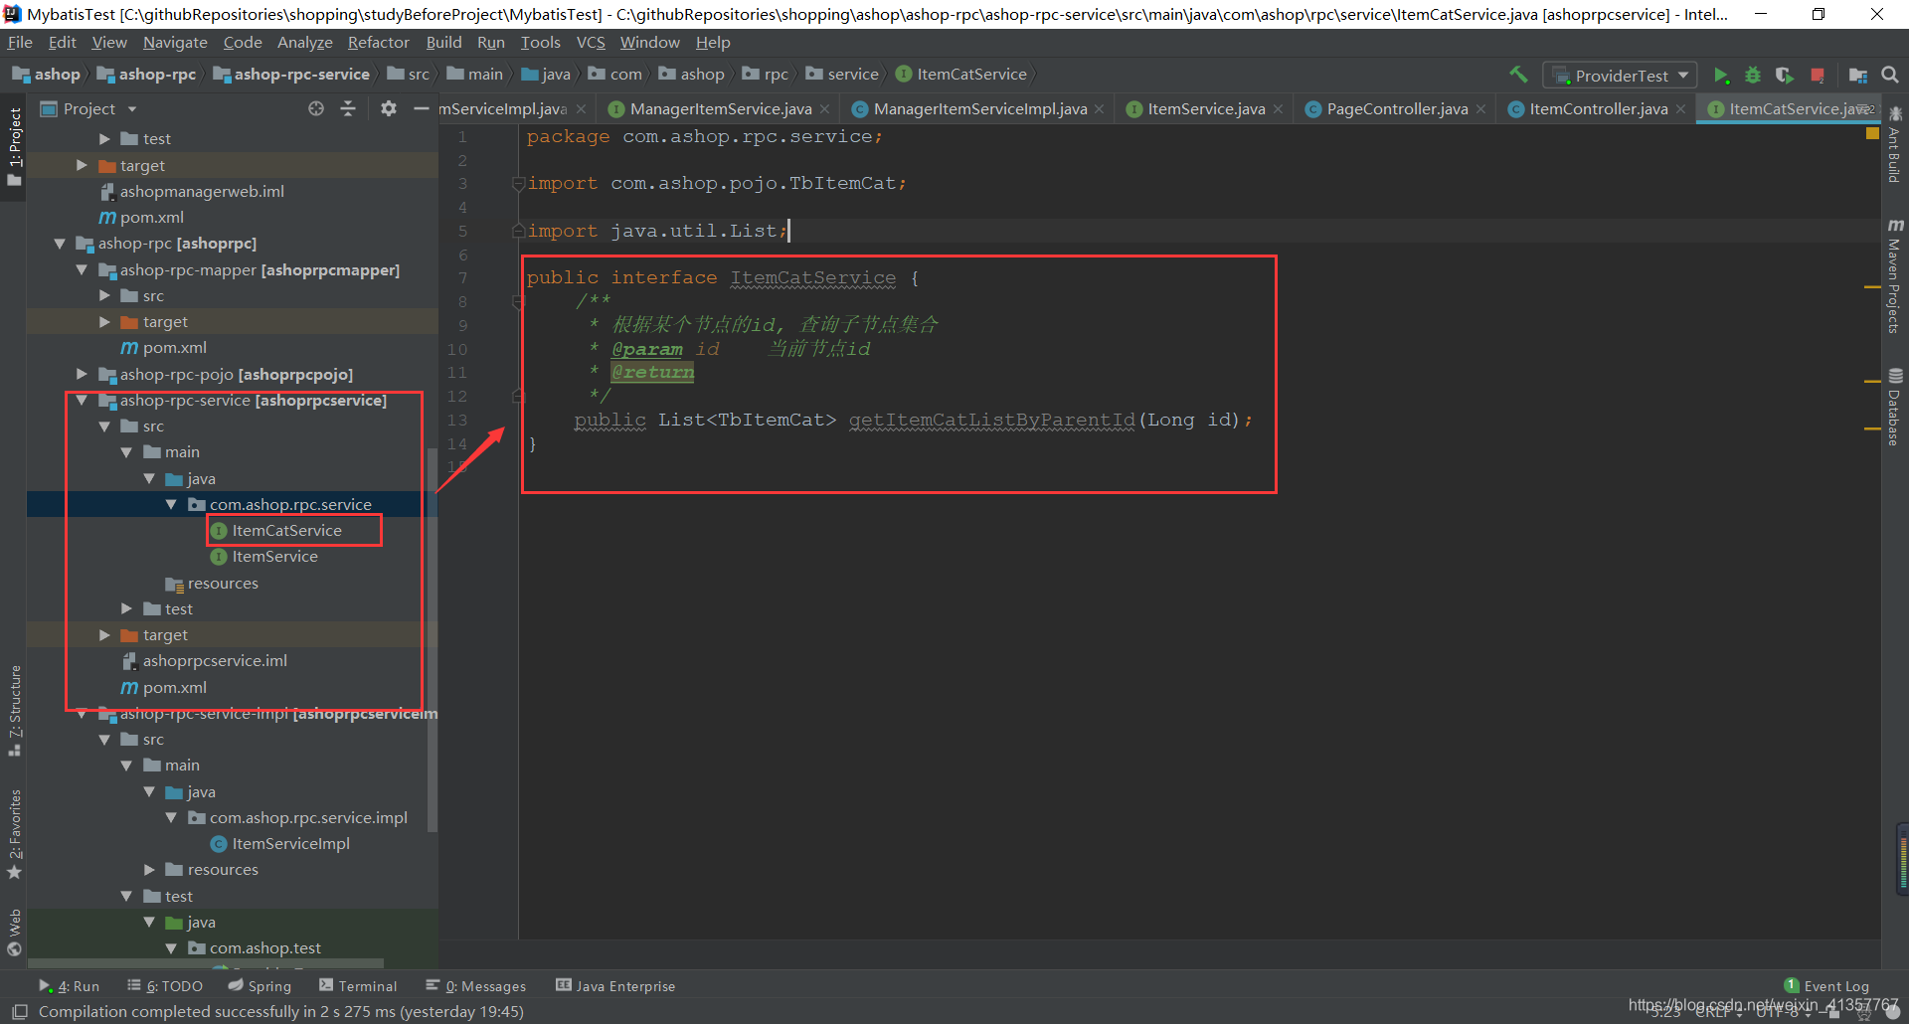Collapse the ashop-rpc module node
Viewport: 1909px width, 1024px height.
(60, 244)
